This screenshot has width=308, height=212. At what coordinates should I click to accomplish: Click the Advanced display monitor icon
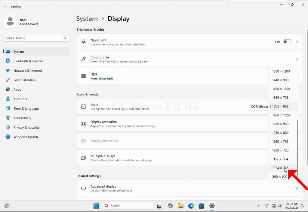pos(84,189)
